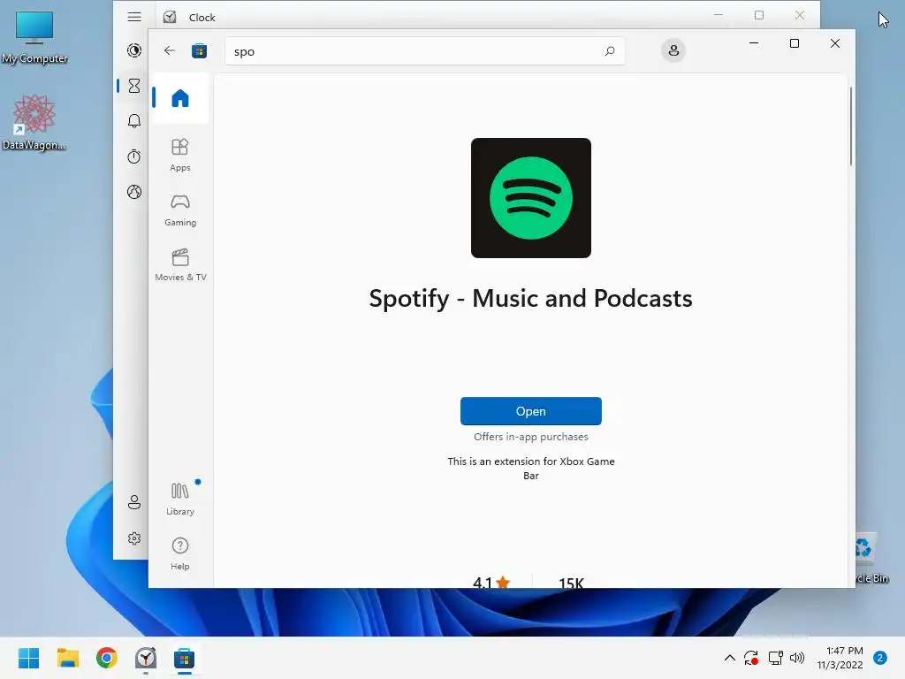This screenshot has height=679, width=905.
Task: Open the clock and date 1:47 PM
Action: pos(840,658)
